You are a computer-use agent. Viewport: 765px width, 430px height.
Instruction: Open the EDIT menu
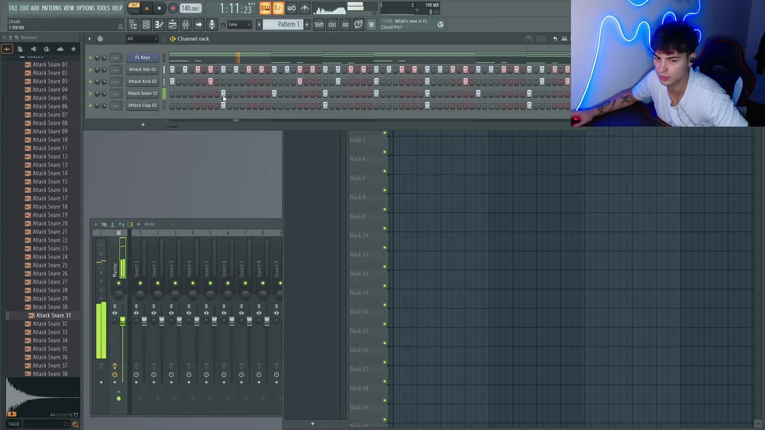pyautogui.click(x=24, y=8)
